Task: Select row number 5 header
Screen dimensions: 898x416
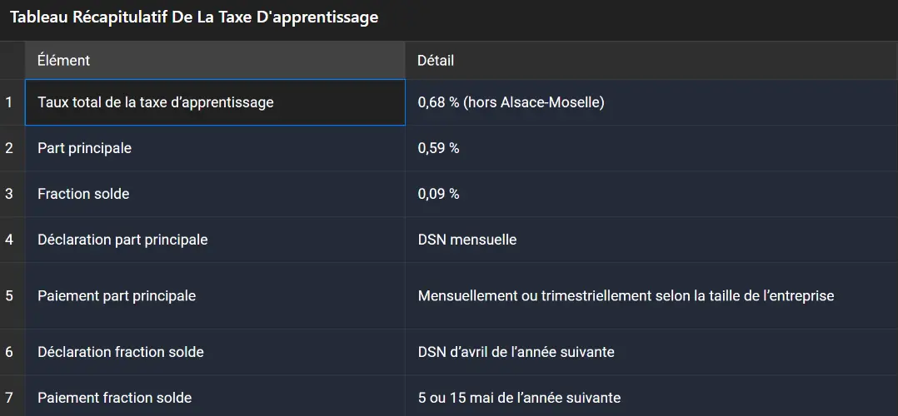Action: click(10, 295)
